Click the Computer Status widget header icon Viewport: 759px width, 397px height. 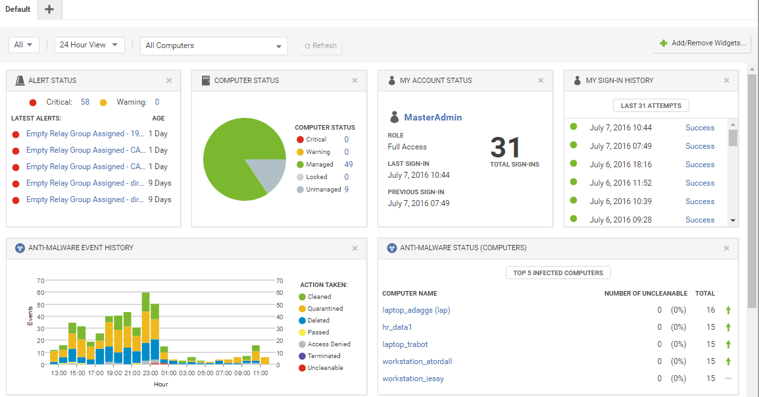[x=205, y=80]
